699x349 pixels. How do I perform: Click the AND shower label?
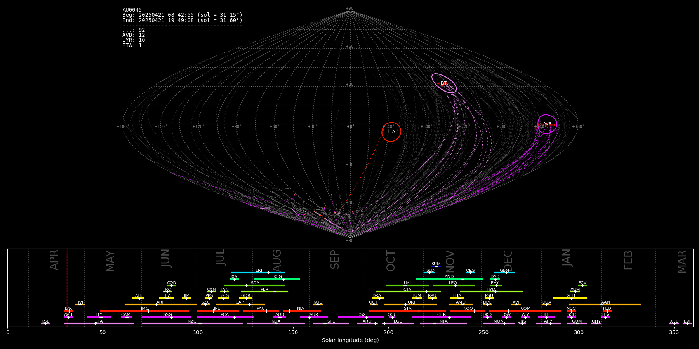[x=449, y=277]
